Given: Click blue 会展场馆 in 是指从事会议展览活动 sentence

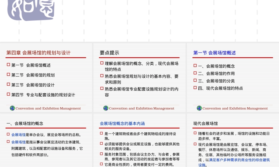Looking at the screenshot, I should (18, 142).
